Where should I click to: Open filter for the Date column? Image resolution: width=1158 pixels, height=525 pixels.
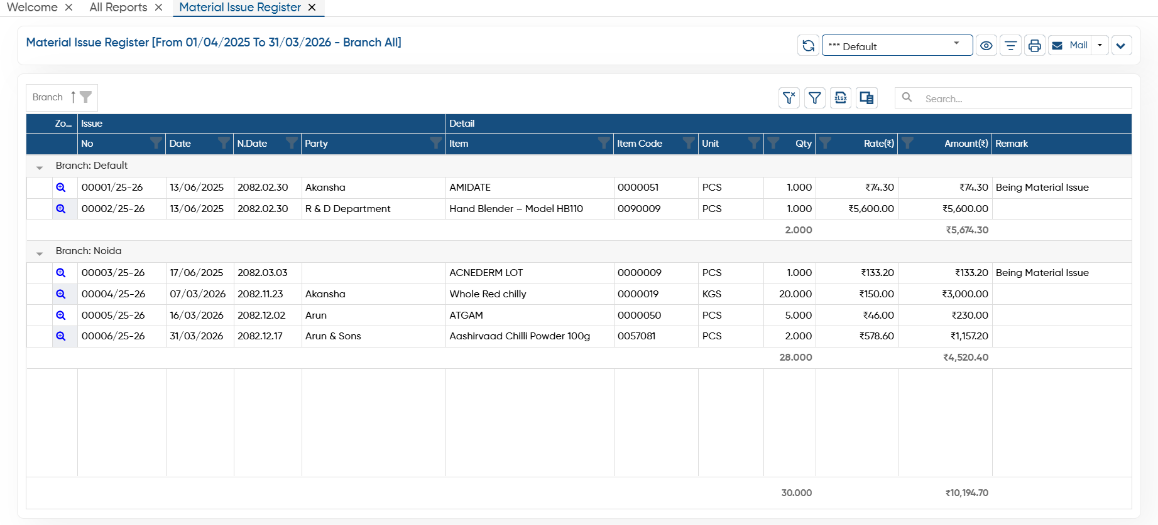tap(224, 143)
